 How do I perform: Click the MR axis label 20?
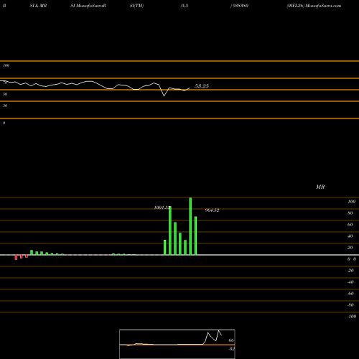click(x=350, y=248)
